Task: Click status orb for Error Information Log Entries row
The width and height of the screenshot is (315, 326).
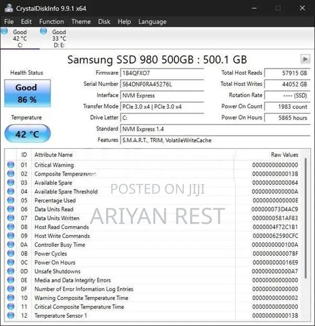Action: pyautogui.click(x=11, y=289)
